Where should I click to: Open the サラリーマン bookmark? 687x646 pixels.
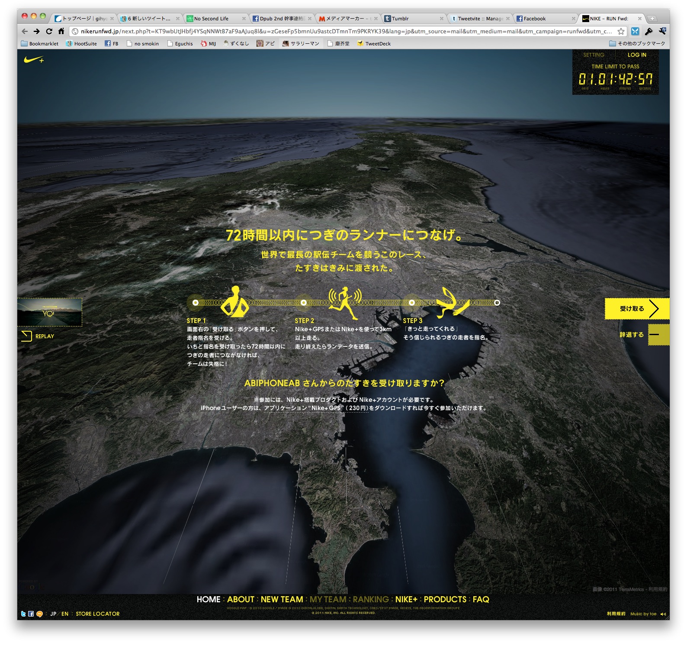tap(301, 43)
